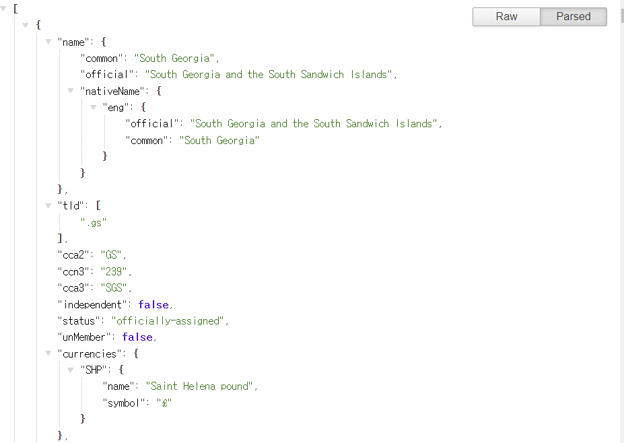The width and height of the screenshot is (624, 443).
Task: Click the "Saint Helena pound" value
Action: [x=199, y=386]
